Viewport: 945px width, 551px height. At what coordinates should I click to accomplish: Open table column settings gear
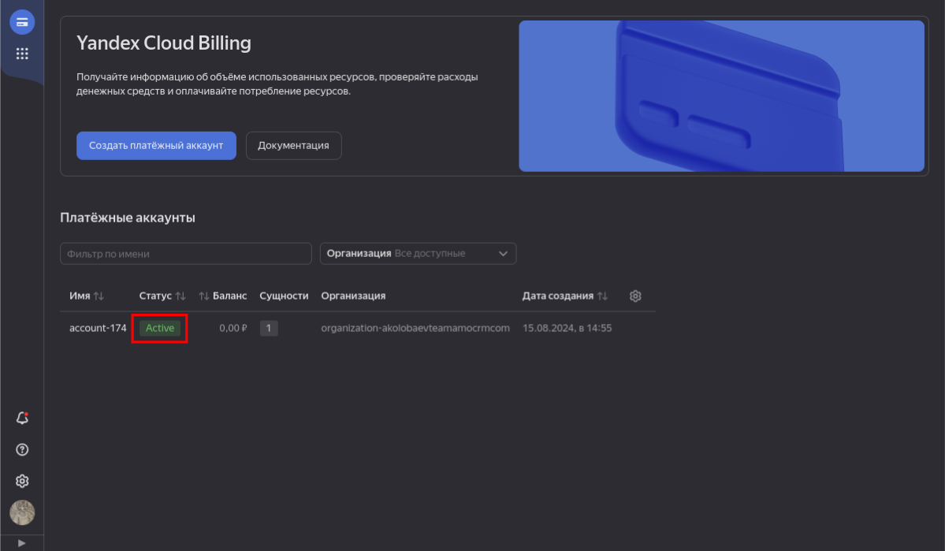click(x=635, y=296)
